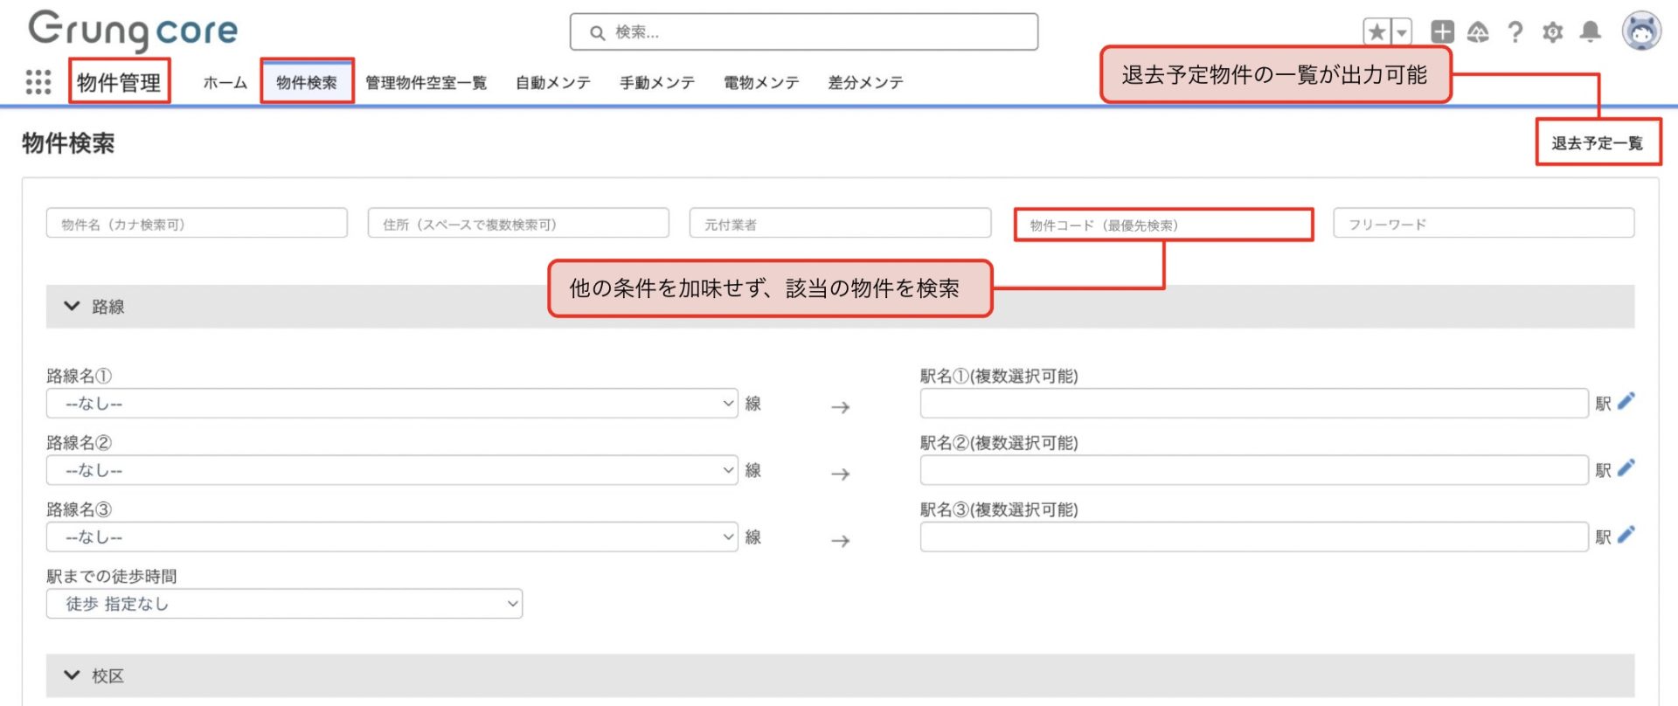Click the 物件コード search field

(x=1162, y=225)
